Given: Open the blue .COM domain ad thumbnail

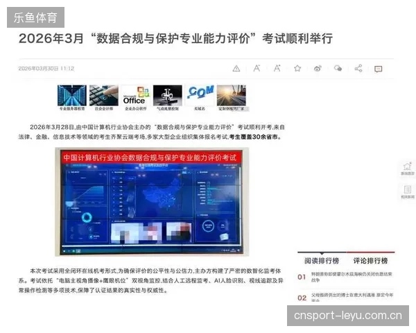Looking at the screenshot, I should coord(200,97).
